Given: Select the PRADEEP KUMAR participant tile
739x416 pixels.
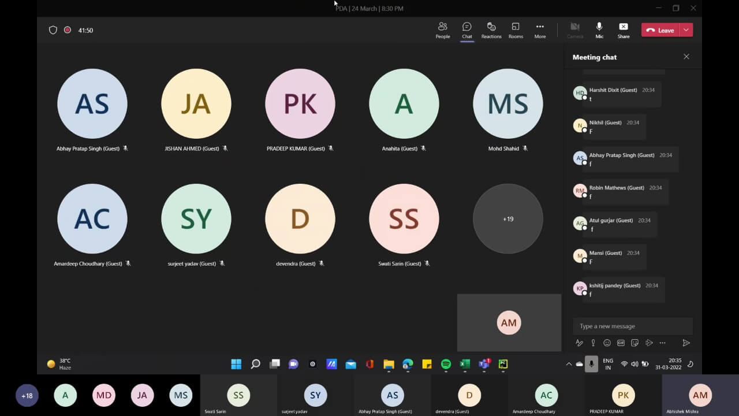Looking at the screenshot, I should [300, 110].
